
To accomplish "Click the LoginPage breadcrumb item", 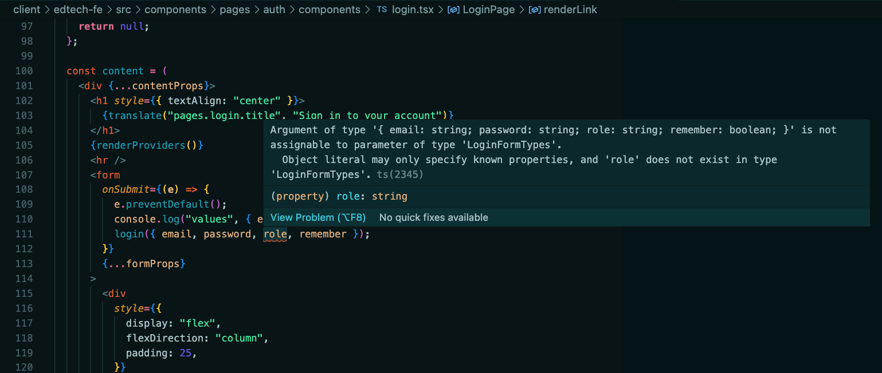I will pos(488,10).
